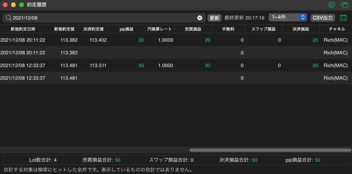Click the 決済損益合計: 50 summary
The width and height of the screenshot is (352, 174).
coord(238,160)
